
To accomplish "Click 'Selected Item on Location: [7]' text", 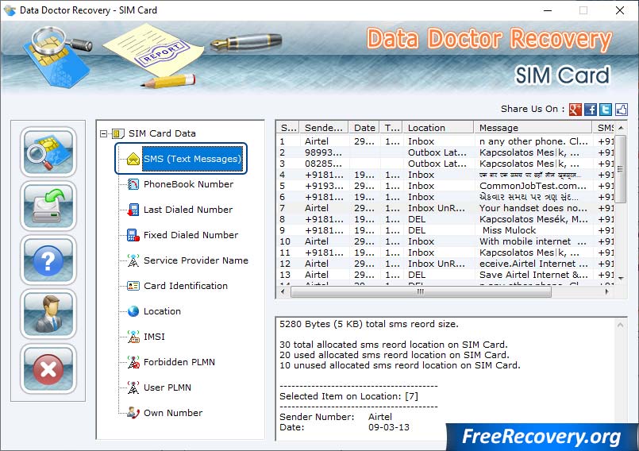I will [x=348, y=396].
